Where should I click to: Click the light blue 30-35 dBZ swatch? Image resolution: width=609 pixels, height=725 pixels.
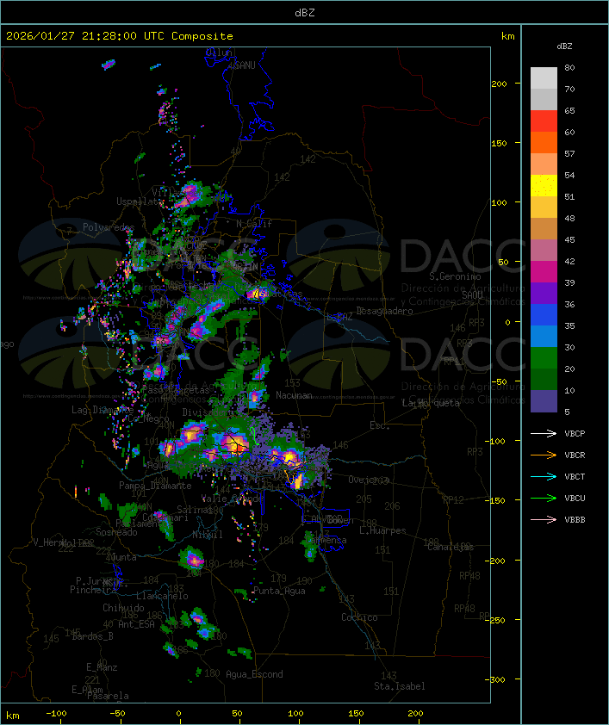(544, 336)
